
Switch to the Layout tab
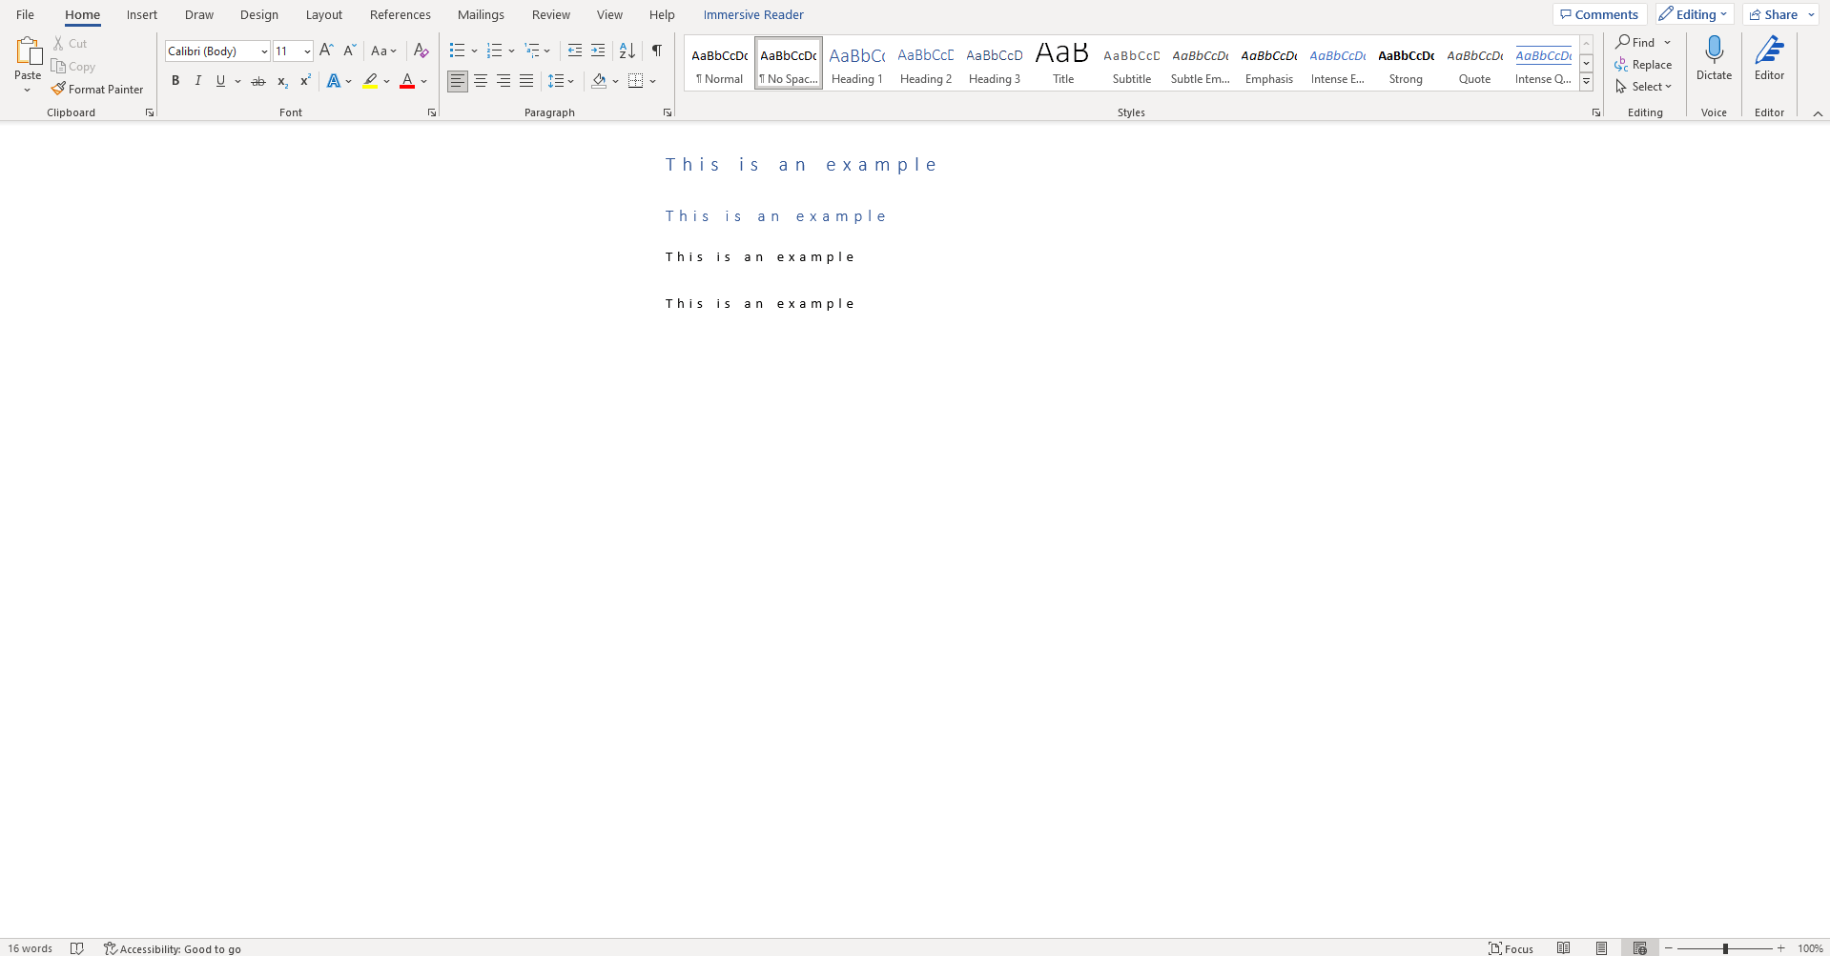pyautogui.click(x=324, y=14)
